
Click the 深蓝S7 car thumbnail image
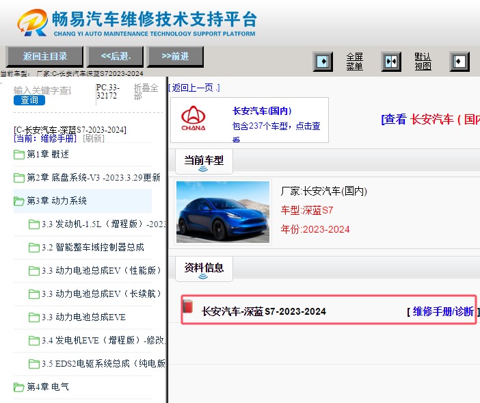tap(223, 212)
